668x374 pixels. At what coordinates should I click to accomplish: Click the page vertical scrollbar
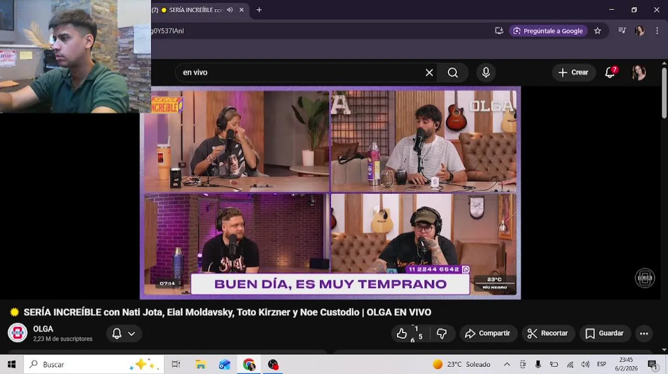pyautogui.click(x=664, y=94)
